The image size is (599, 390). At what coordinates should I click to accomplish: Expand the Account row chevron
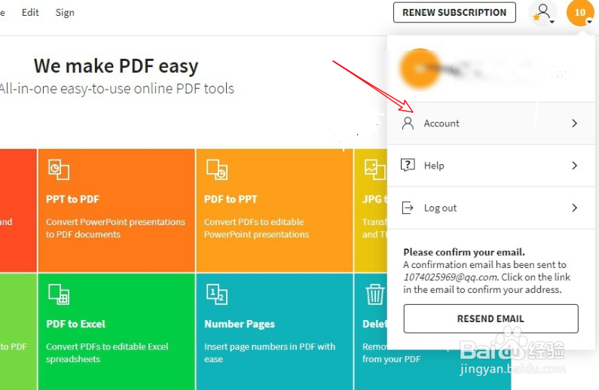574,123
